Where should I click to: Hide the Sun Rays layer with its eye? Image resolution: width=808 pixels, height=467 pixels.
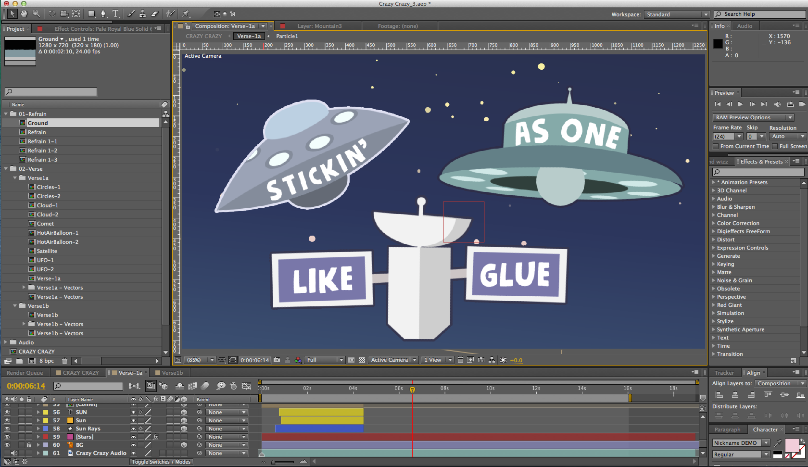point(7,429)
